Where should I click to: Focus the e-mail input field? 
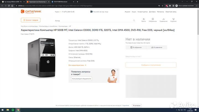(151, 56)
